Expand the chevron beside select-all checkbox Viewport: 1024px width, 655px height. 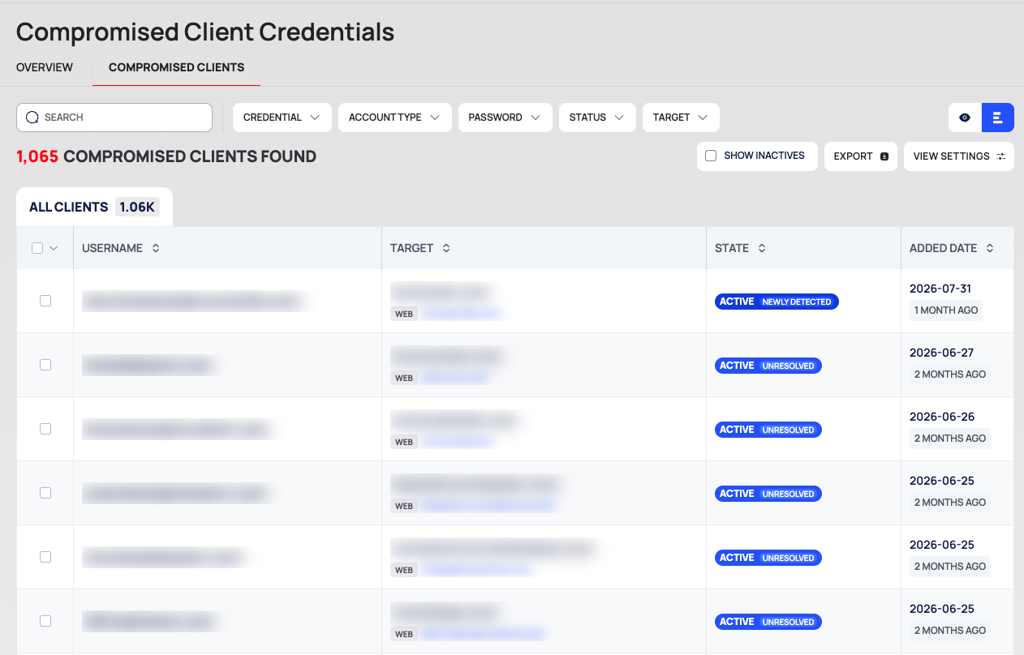(x=54, y=248)
